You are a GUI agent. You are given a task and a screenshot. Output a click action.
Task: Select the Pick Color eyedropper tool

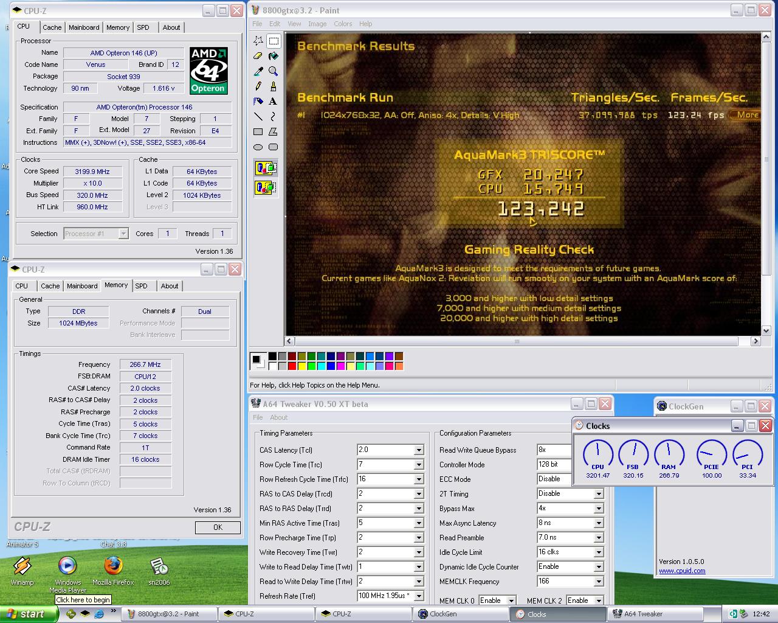(x=258, y=71)
